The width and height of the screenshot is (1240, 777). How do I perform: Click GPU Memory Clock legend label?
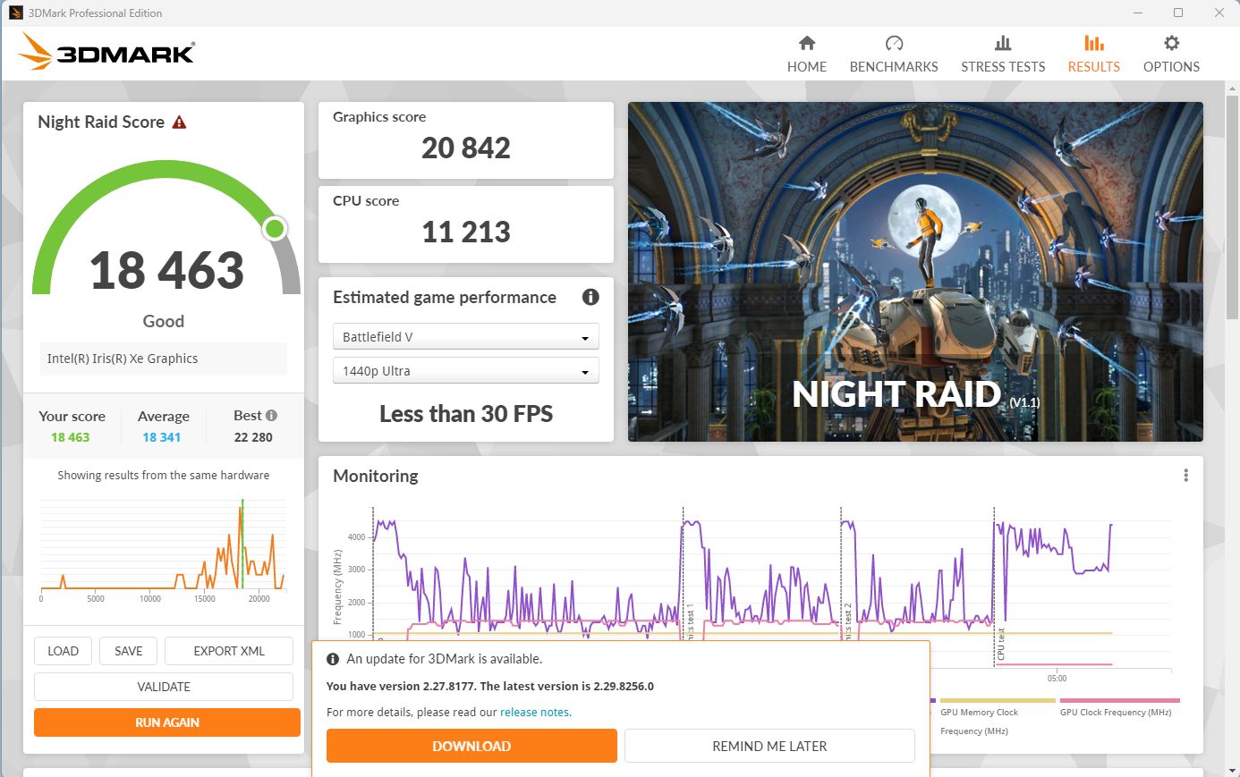point(980,721)
